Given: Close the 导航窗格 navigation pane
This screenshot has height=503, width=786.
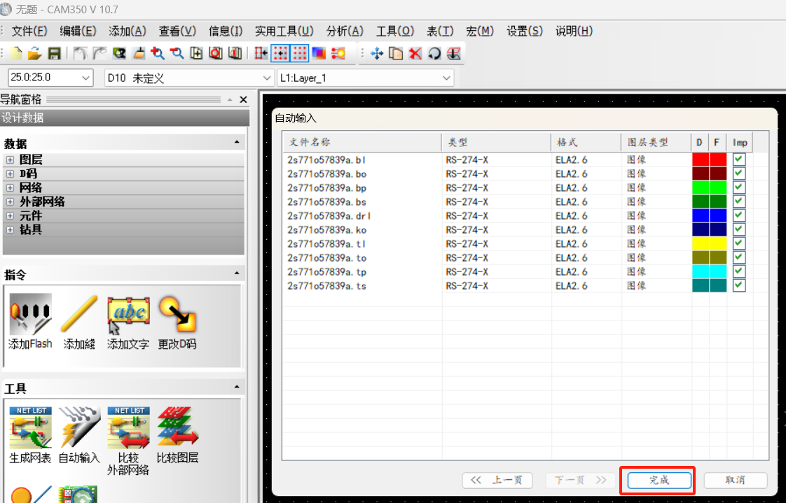Looking at the screenshot, I should [x=243, y=99].
